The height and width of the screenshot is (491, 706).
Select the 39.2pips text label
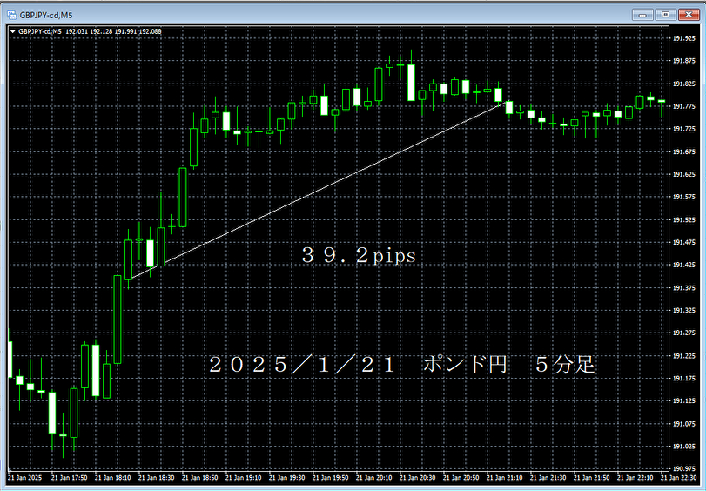[359, 255]
